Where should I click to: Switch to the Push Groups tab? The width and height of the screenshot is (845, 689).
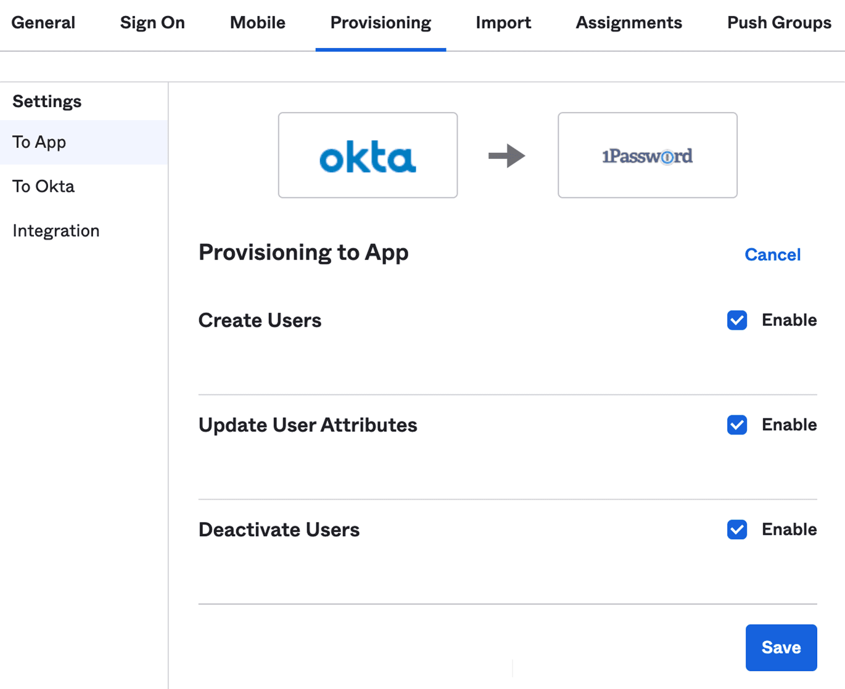point(779,23)
